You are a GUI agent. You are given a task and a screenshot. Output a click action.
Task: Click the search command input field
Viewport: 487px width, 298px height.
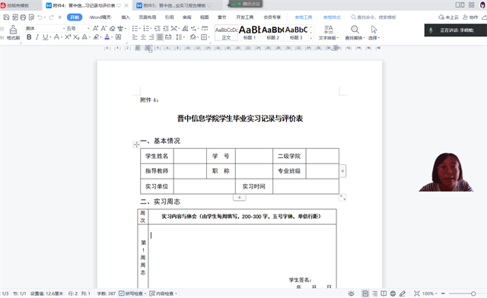coord(374,17)
